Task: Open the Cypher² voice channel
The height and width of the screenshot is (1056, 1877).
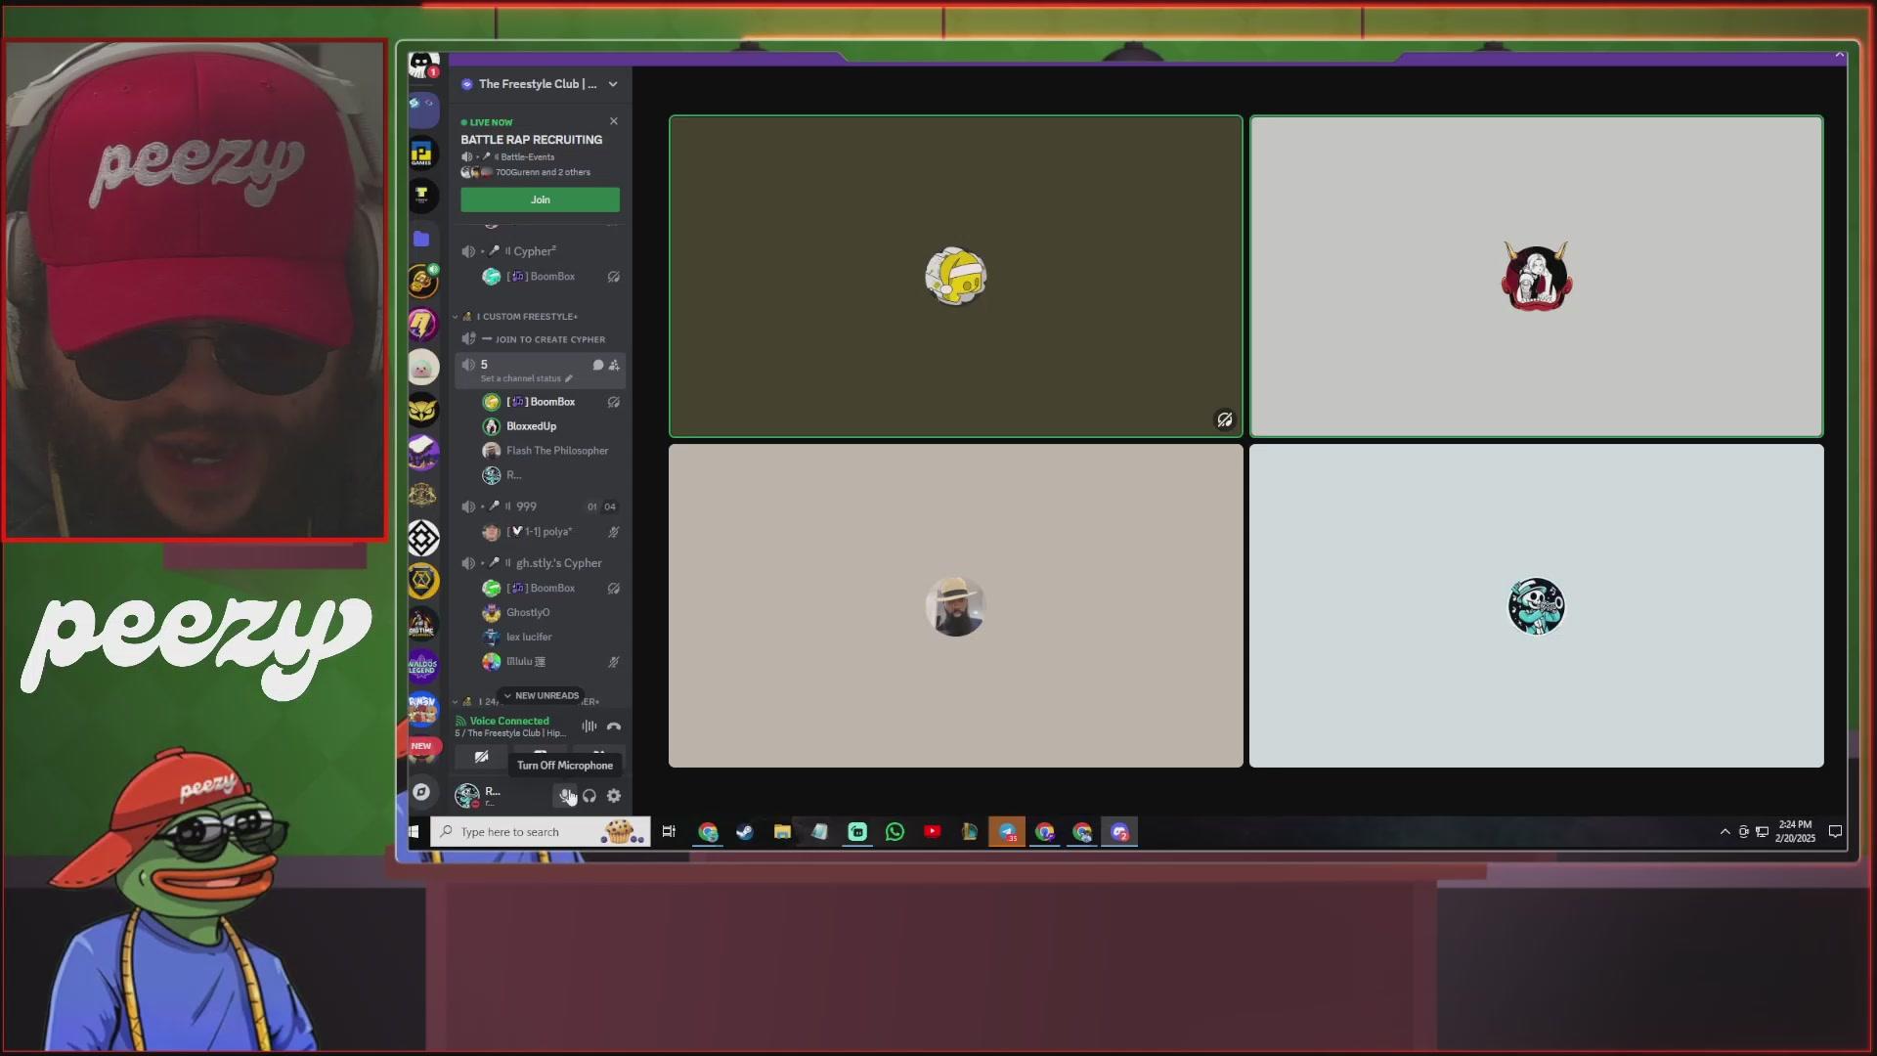Action: [x=540, y=251]
